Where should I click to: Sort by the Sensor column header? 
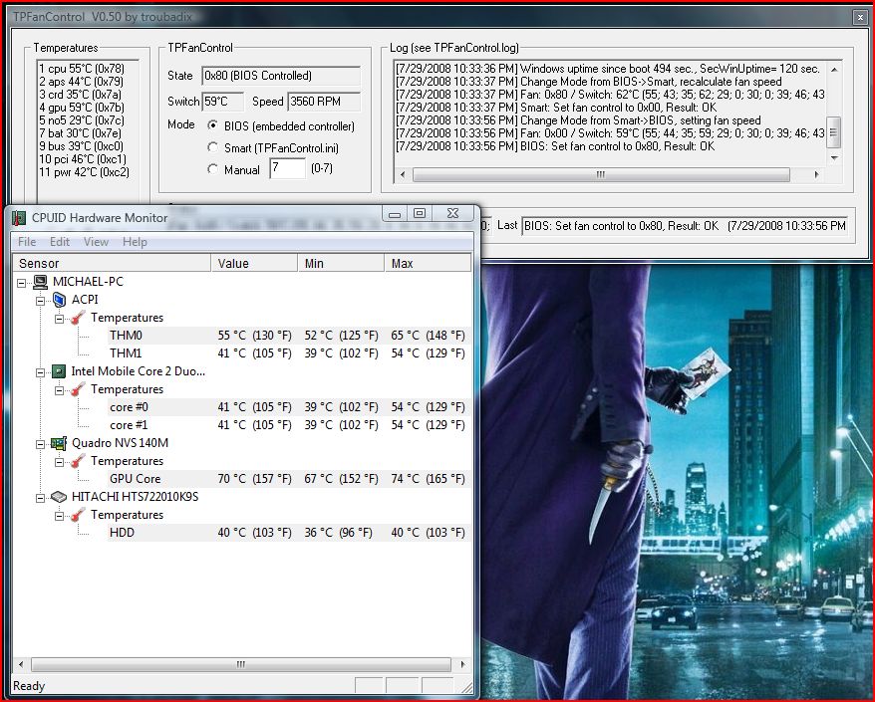(x=112, y=263)
